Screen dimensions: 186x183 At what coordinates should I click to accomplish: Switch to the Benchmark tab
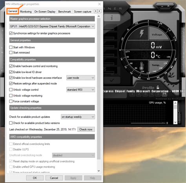(x=65, y=12)
